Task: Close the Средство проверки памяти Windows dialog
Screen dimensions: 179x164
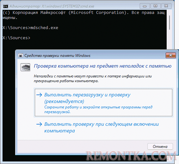Action: (171, 55)
